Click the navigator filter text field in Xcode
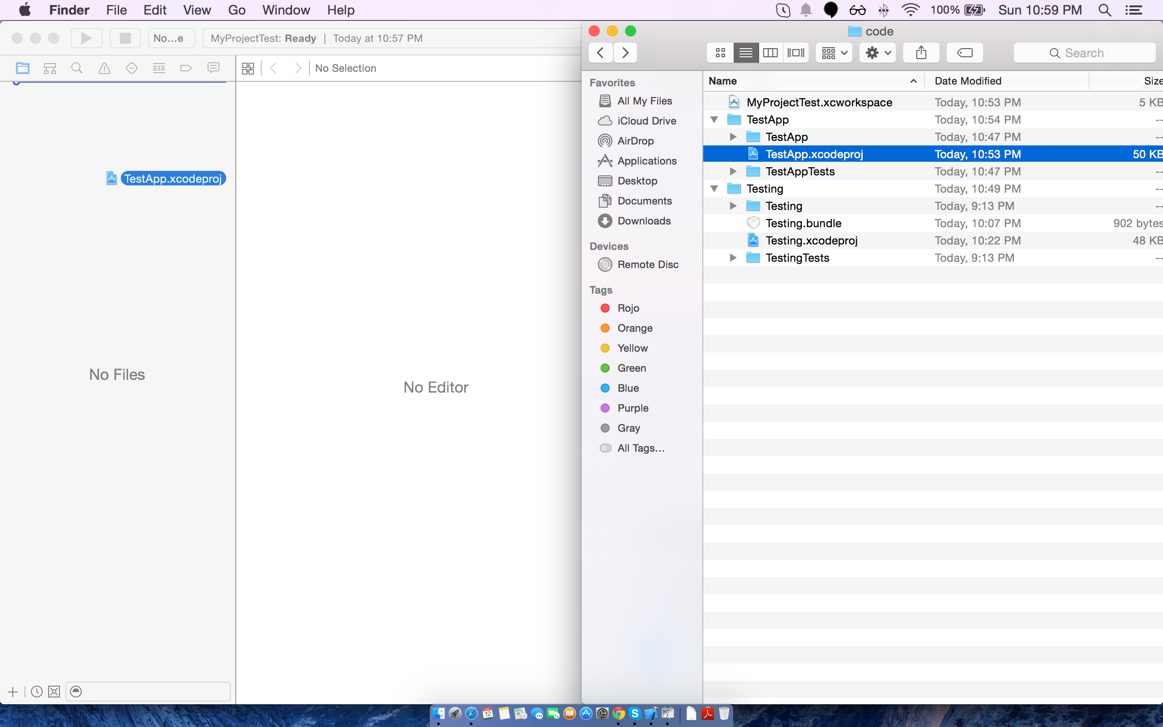1163x727 pixels. (x=148, y=692)
